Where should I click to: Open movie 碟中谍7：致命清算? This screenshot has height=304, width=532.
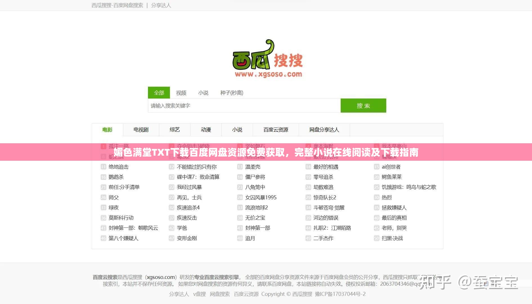(x=198, y=177)
